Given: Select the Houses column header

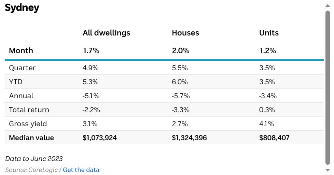Looking at the screenshot, I should [185, 33].
